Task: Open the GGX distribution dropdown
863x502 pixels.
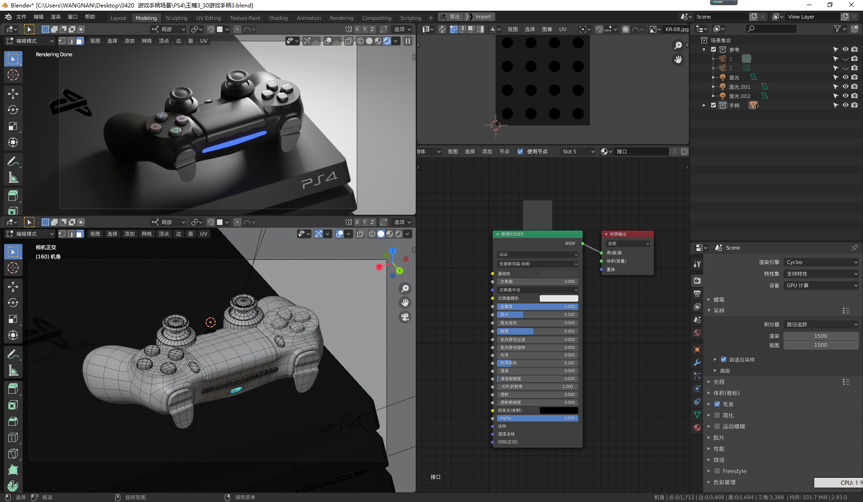Action: (537, 255)
